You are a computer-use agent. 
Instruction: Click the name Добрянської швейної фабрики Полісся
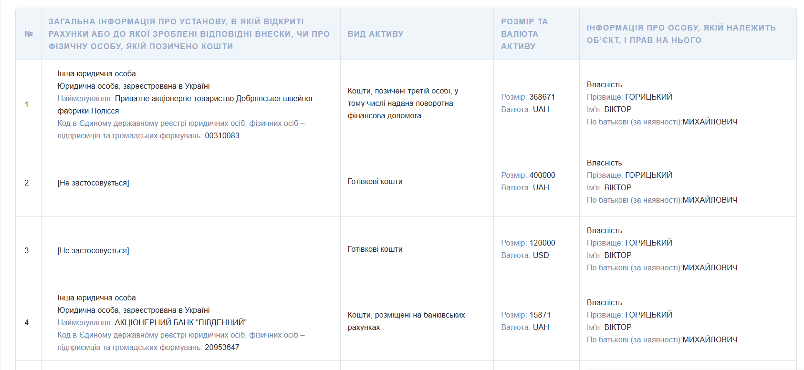tap(185, 105)
